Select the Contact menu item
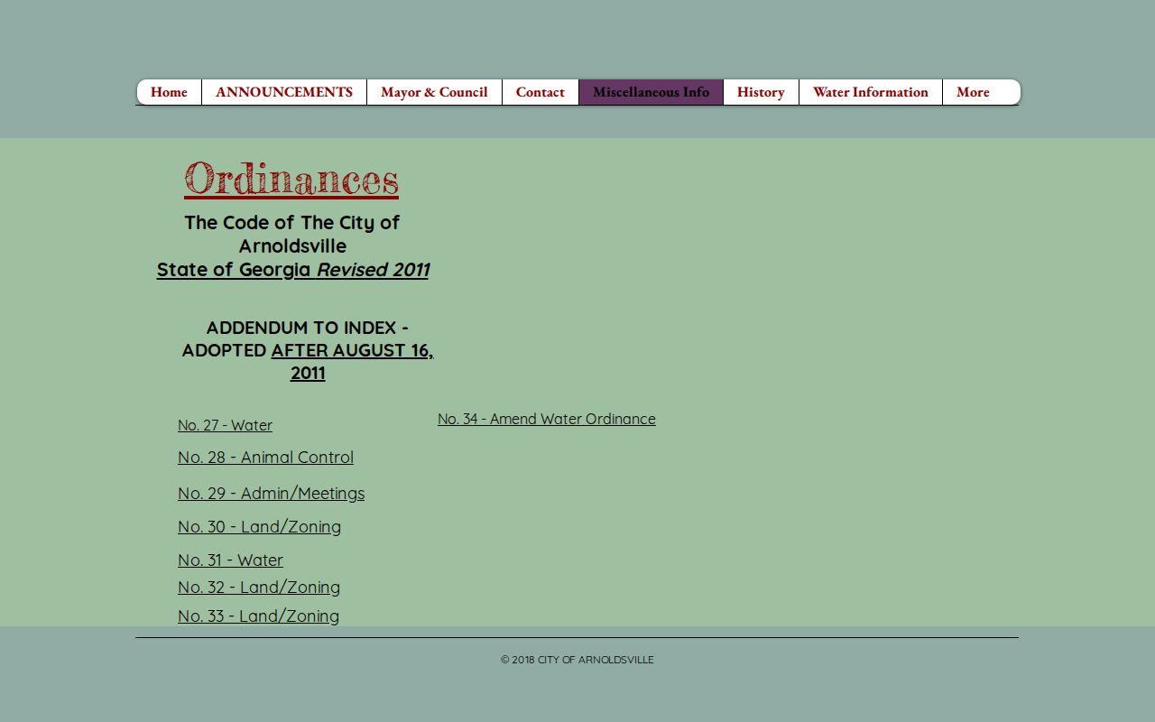Viewport: 1155px width, 722px height. (541, 92)
